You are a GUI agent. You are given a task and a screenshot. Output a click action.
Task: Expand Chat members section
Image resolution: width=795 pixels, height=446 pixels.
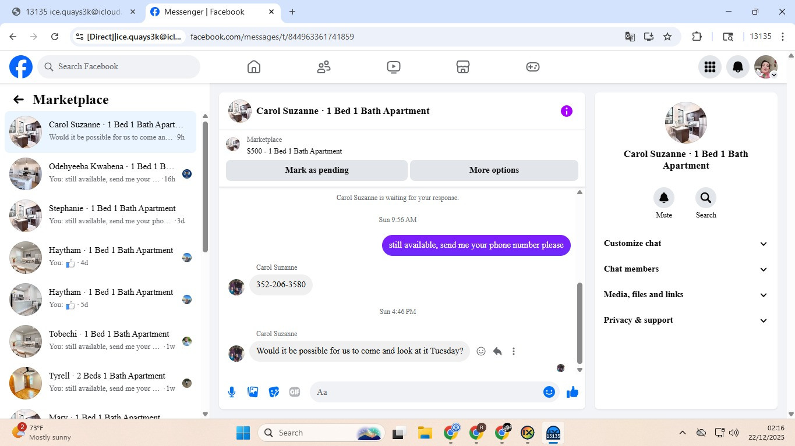coord(686,269)
